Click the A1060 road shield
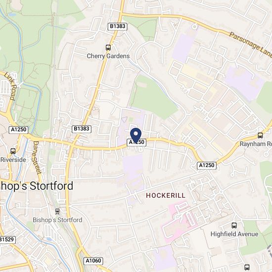Viewport: 272px width, 272px height. pyautogui.click(x=93, y=261)
